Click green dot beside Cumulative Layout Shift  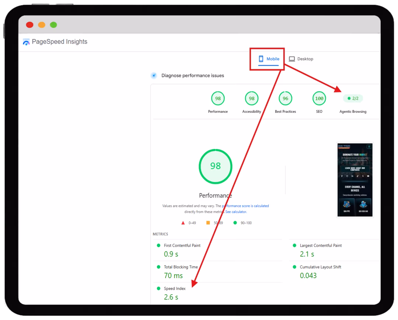(x=294, y=267)
